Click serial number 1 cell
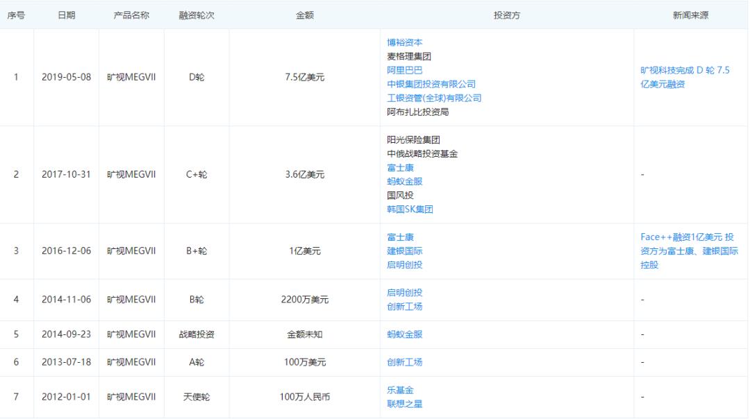750x419 pixels. click(16, 77)
